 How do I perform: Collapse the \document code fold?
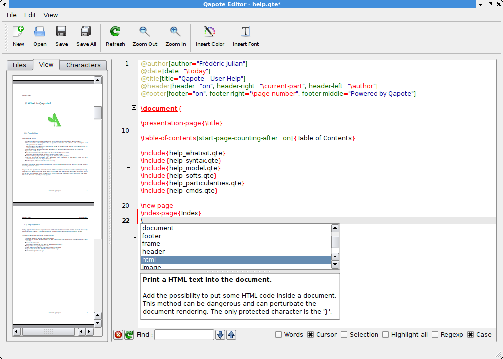click(134, 108)
